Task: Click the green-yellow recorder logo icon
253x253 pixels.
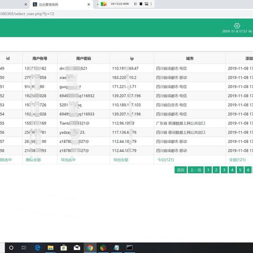Action: tap(104, 4)
